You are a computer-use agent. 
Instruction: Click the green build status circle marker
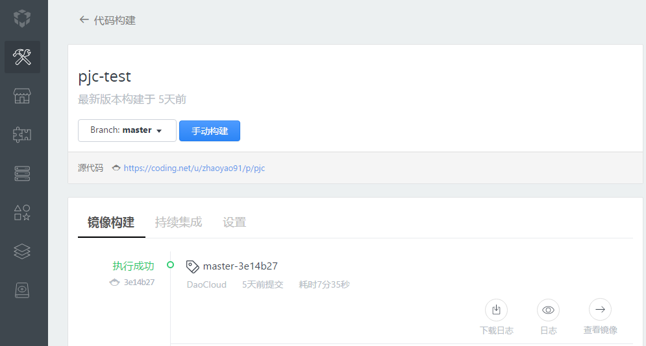pos(170,265)
